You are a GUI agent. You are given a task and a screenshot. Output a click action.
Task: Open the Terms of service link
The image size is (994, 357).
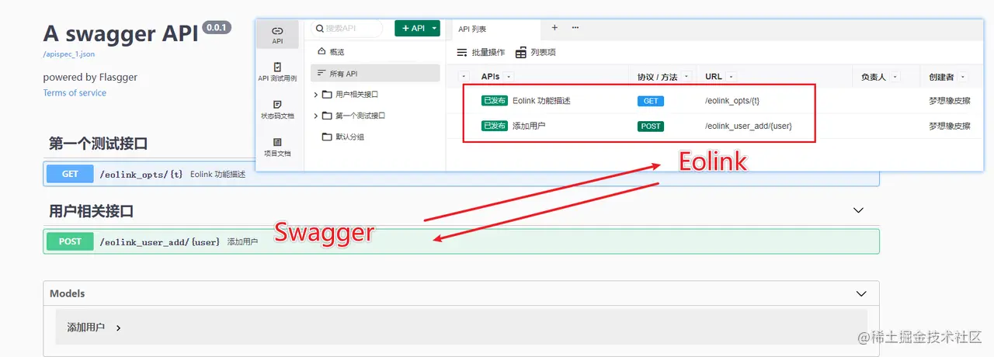(75, 93)
